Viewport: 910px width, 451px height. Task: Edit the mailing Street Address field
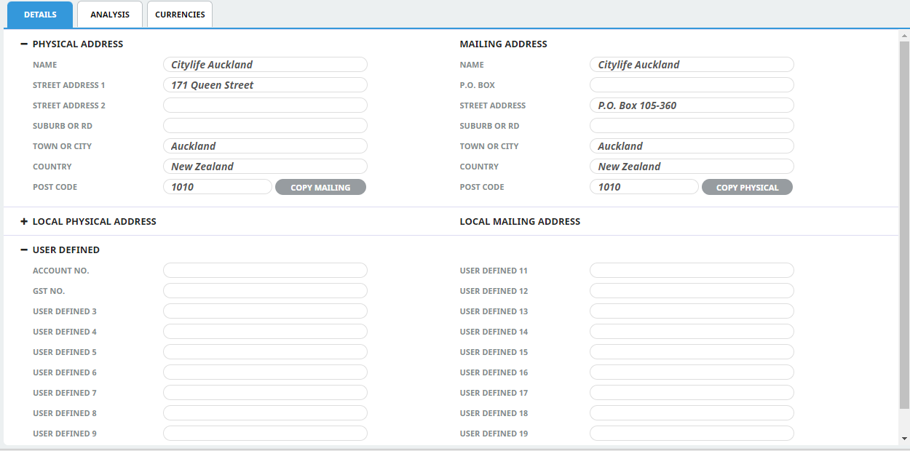(692, 105)
